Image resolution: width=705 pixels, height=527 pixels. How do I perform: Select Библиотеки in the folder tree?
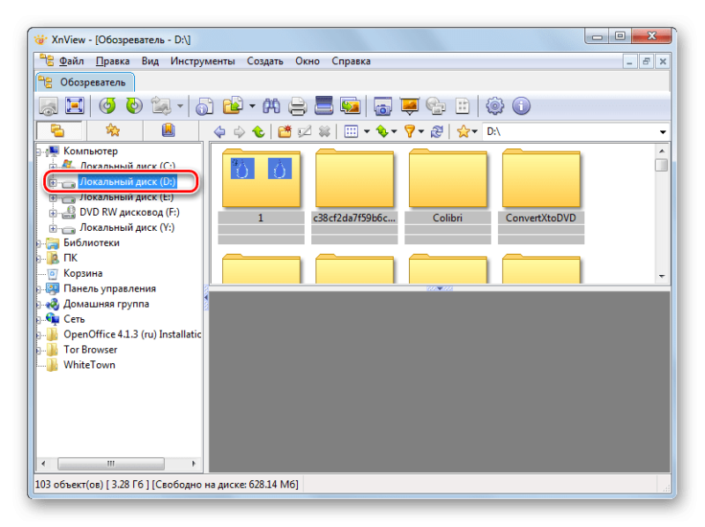point(92,243)
